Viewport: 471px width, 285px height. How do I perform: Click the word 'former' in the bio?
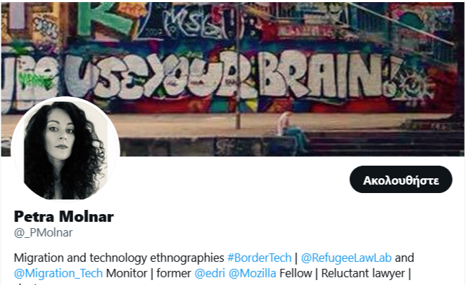pyautogui.click(x=174, y=273)
